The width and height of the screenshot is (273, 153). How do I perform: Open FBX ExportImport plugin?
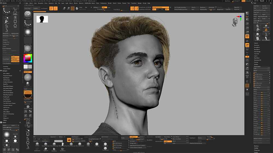click(x=8, y=90)
